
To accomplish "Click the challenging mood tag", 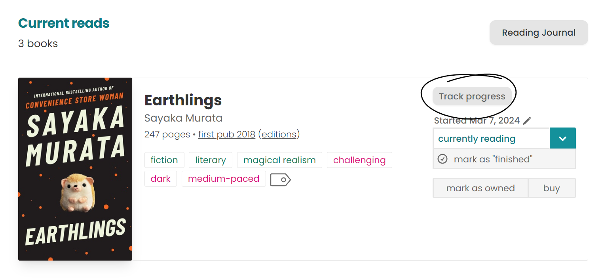I will 359,160.
